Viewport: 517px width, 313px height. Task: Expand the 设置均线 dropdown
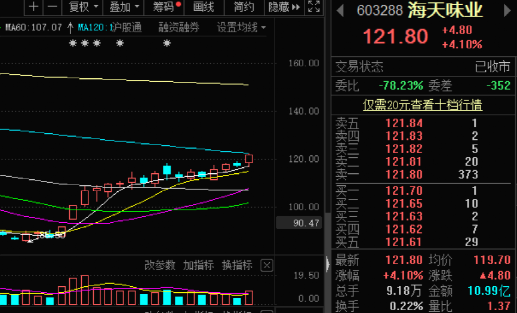coord(241,27)
